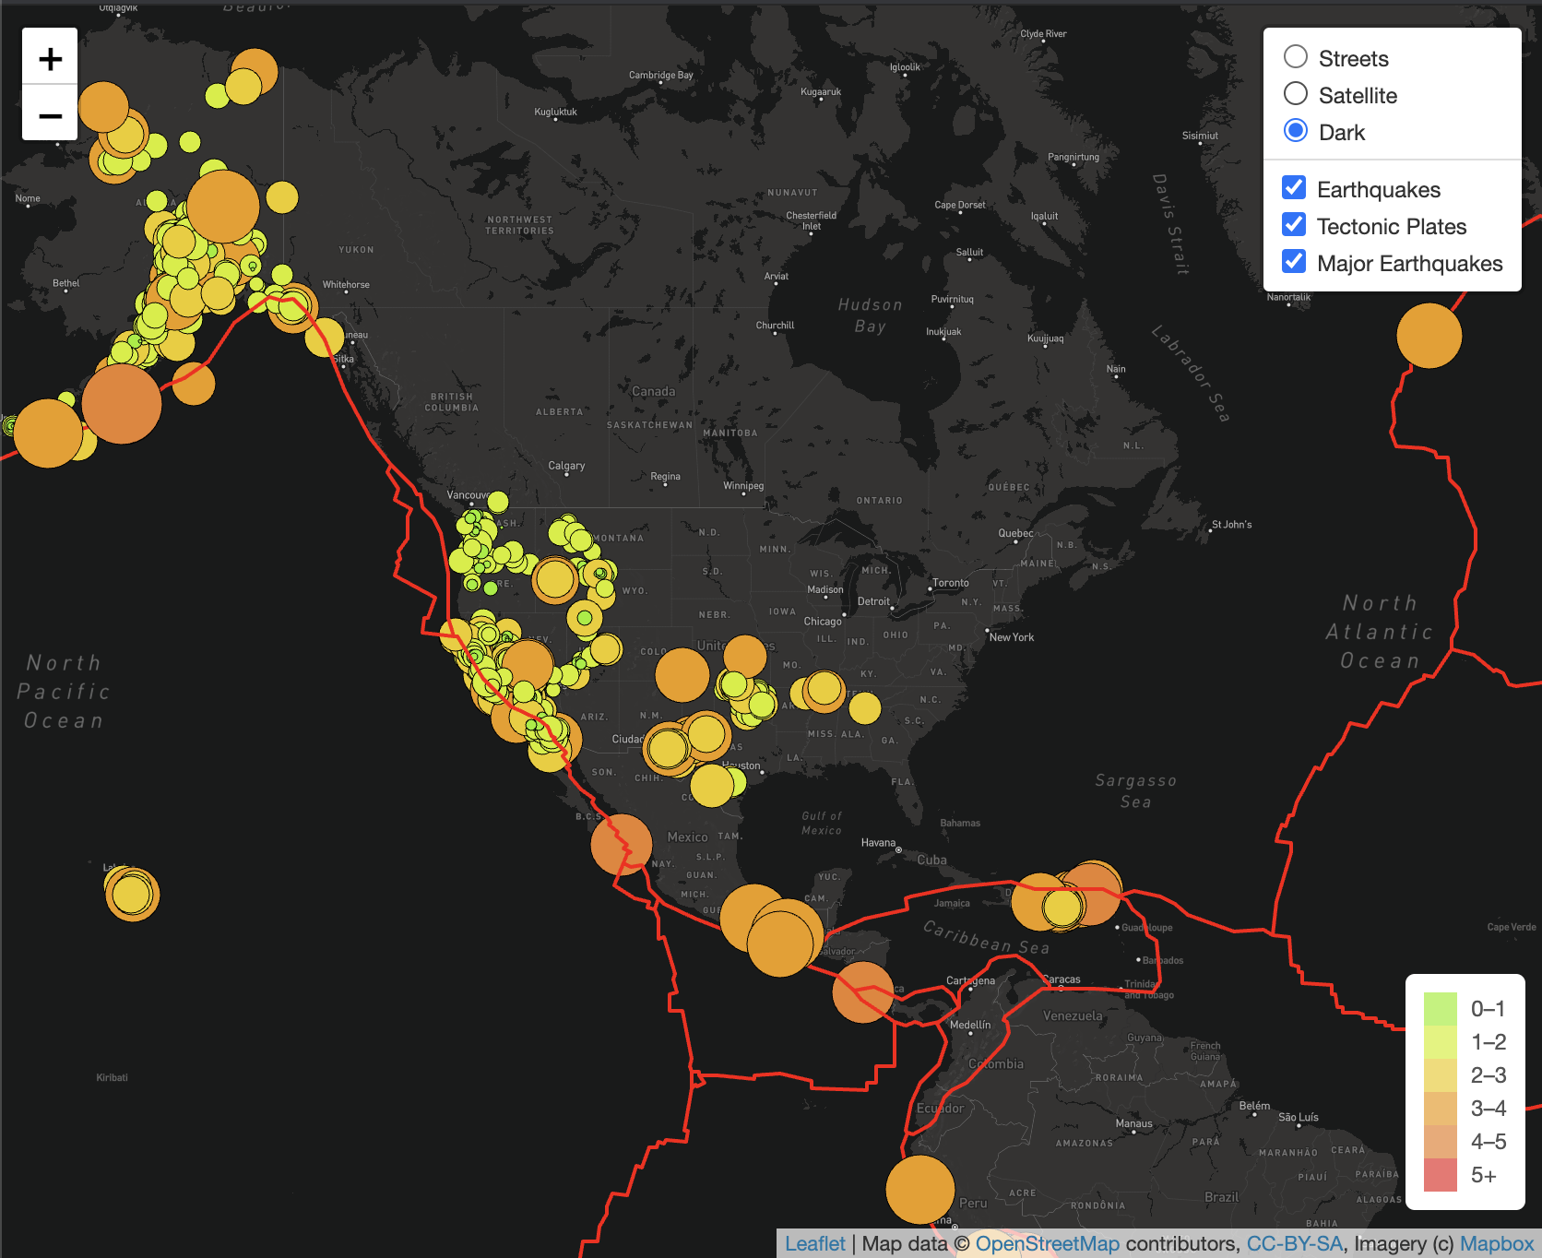
Task: Click the yellow marker near Yukon border
Action: tap(282, 197)
